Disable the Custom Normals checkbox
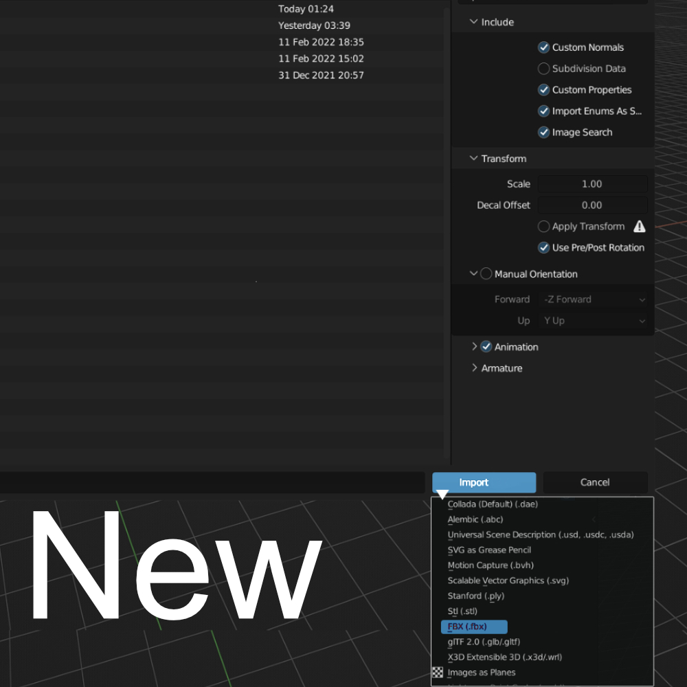This screenshot has height=687, width=687. 543,47
